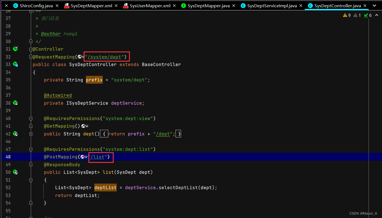Screen dimensions: 382x218
Task: Click line number 35 in the gutter
Action: [8, 80]
